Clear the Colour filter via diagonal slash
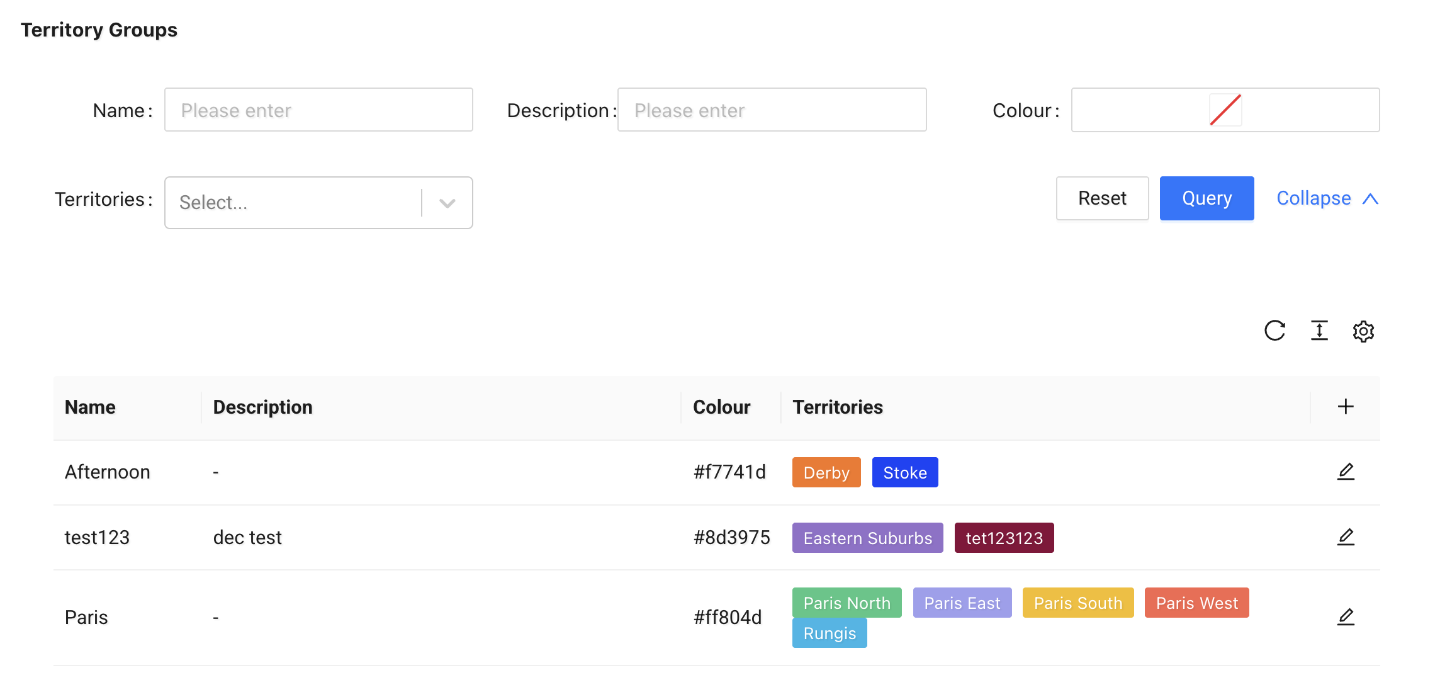This screenshot has width=1440, height=675. 1226,110
